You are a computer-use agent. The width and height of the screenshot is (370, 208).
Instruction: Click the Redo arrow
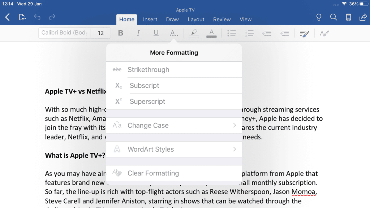pos(52,17)
